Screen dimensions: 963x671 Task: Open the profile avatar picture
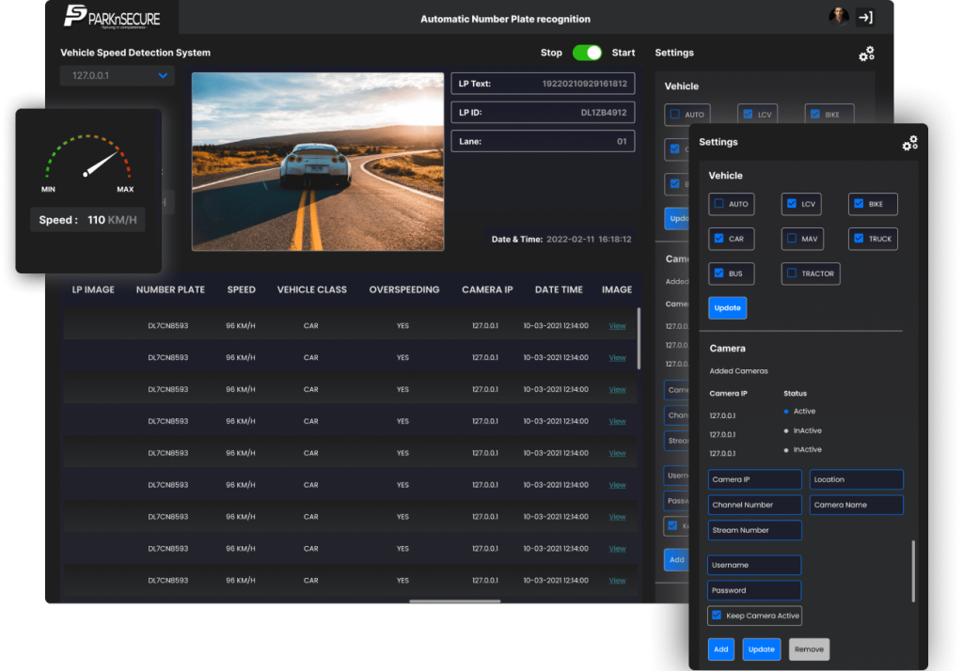click(838, 15)
